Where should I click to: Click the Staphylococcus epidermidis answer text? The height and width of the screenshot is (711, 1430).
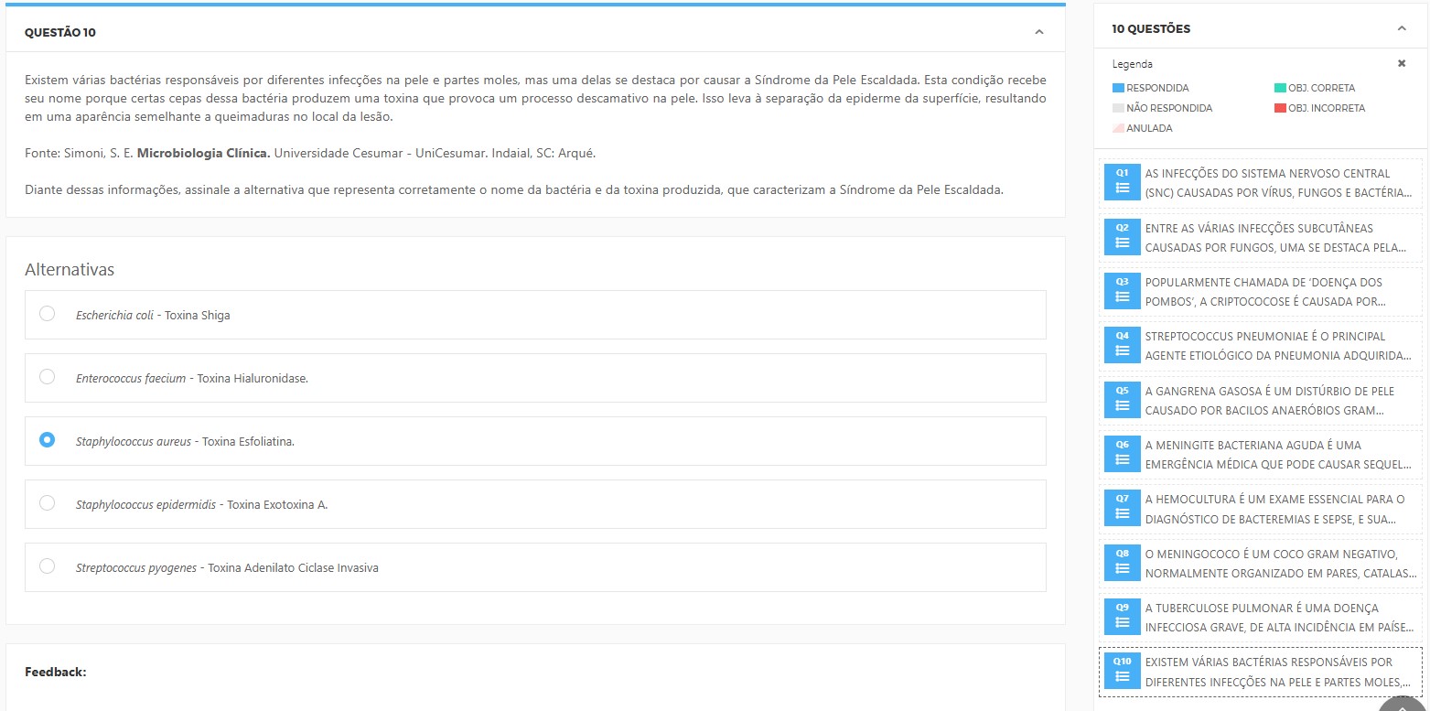[201, 504]
